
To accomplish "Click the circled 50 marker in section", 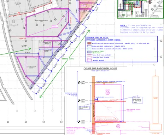I will (118, 127).
